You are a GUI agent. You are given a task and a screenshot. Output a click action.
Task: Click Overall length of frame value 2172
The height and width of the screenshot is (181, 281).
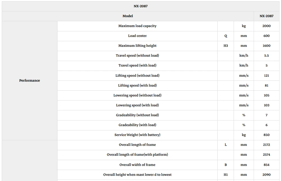266,145
